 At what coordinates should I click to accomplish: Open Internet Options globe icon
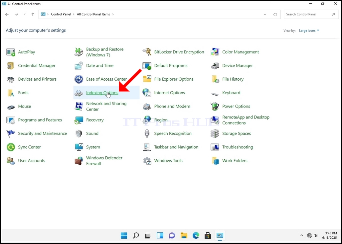pos(147,93)
